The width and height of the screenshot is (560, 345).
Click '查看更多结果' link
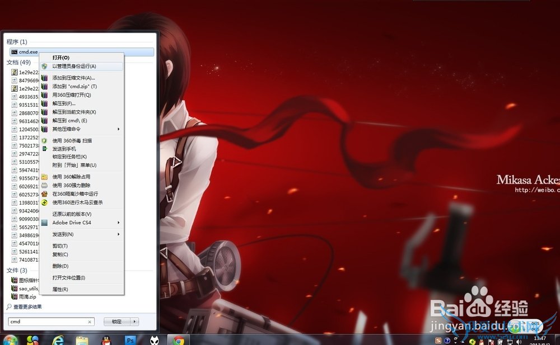27,306
